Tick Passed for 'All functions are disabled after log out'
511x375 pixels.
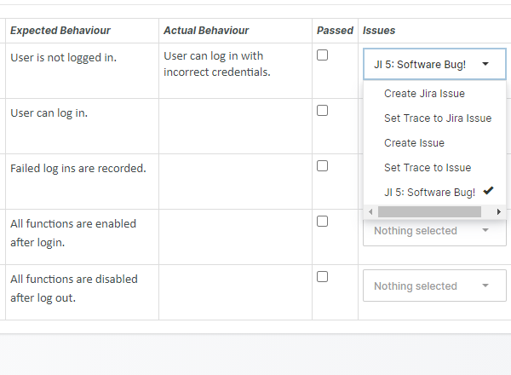(322, 277)
